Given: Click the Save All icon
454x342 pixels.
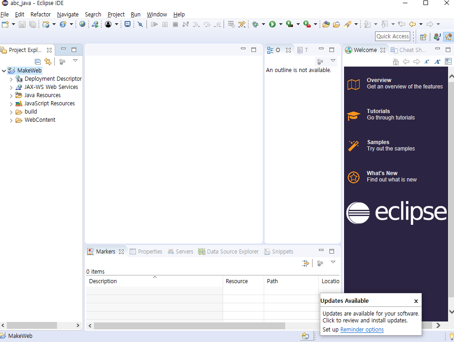Looking at the screenshot, I should pos(33,24).
